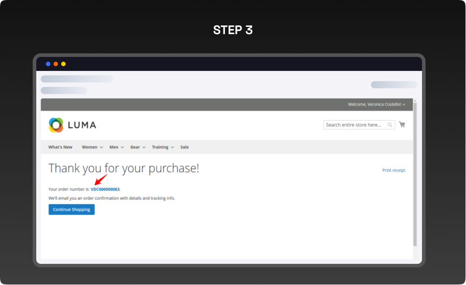Viewport: 466px width, 285px height.
Task: Click the LUMA logo icon
Action: [x=56, y=125]
